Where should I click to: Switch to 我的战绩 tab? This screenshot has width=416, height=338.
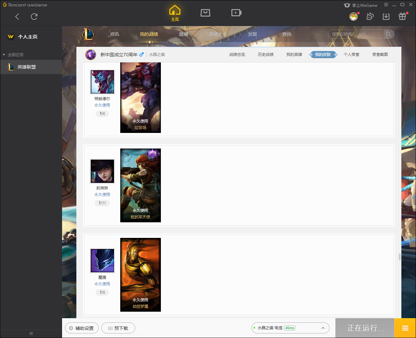[149, 34]
